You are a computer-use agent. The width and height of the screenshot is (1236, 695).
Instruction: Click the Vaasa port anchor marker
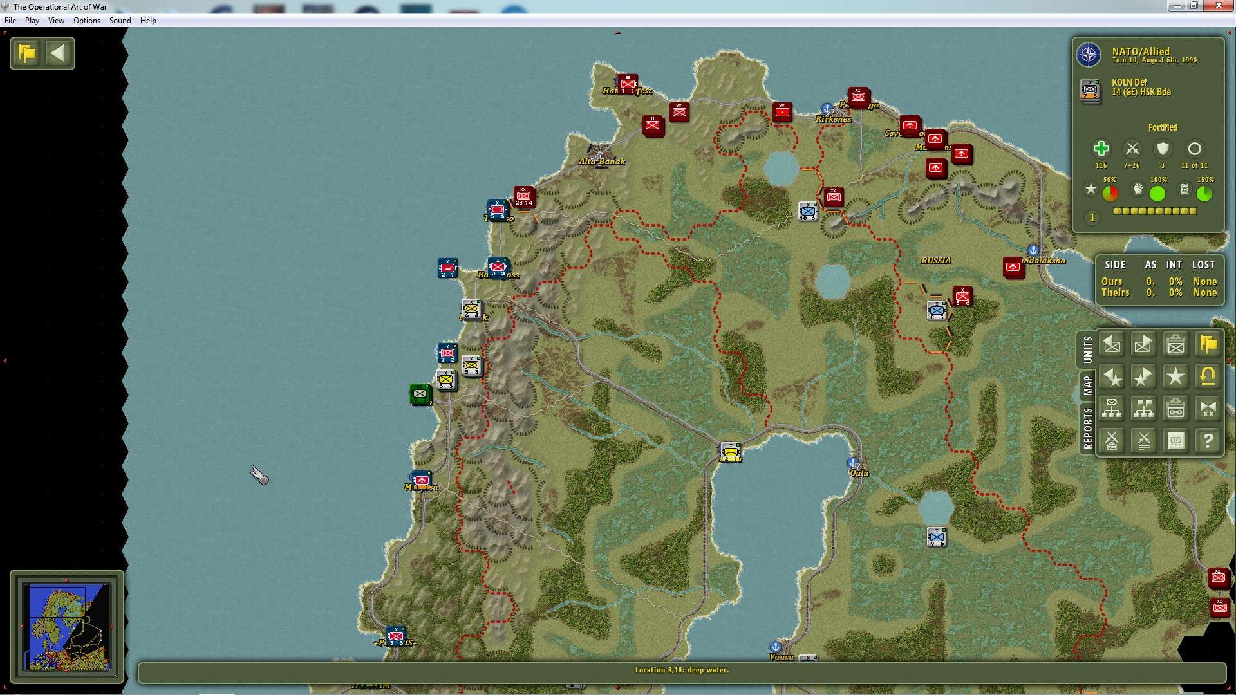[x=776, y=646]
